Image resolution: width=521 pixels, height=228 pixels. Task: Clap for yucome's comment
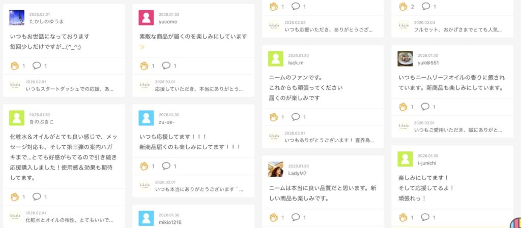coord(144,66)
